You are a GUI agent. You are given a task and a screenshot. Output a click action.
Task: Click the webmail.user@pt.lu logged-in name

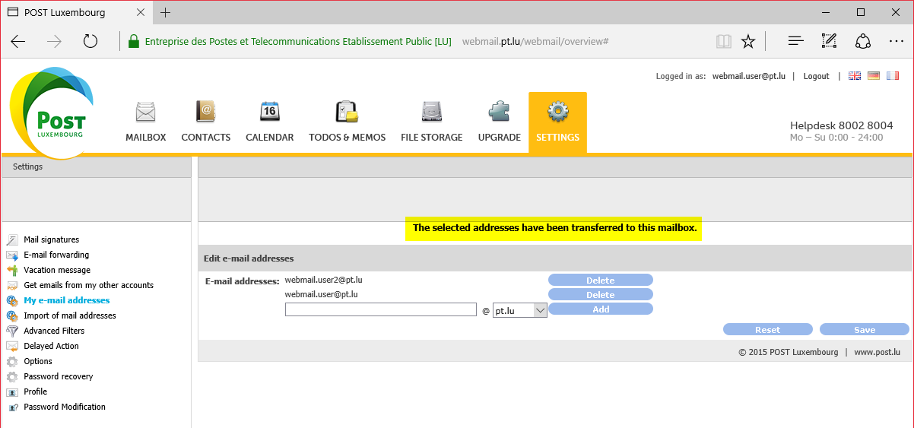[749, 76]
